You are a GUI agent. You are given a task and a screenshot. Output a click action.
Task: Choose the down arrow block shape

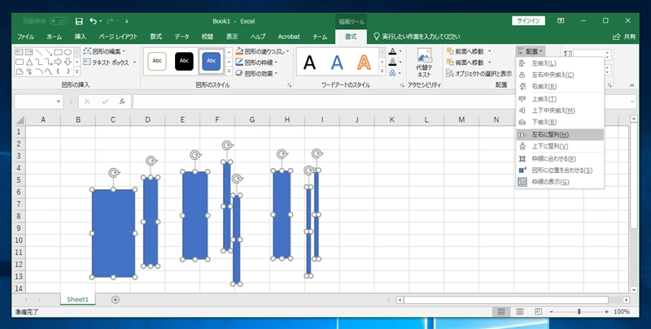[68, 63]
